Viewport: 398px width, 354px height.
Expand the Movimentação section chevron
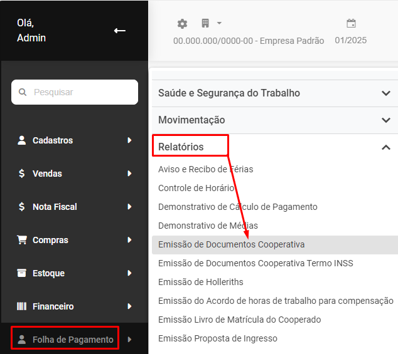point(386,120)
